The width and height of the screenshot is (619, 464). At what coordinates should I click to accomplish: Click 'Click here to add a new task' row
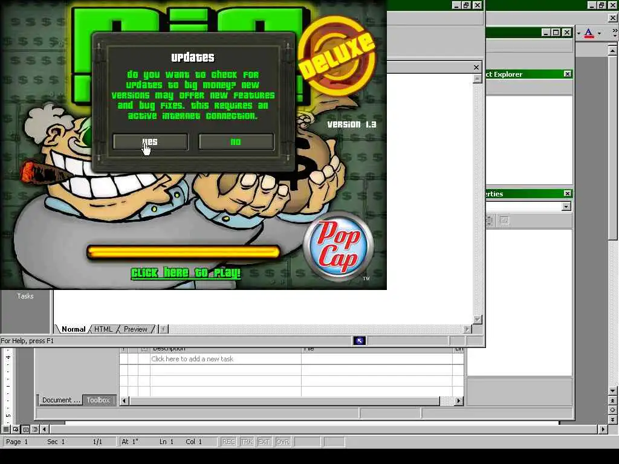tap(225, 359)
